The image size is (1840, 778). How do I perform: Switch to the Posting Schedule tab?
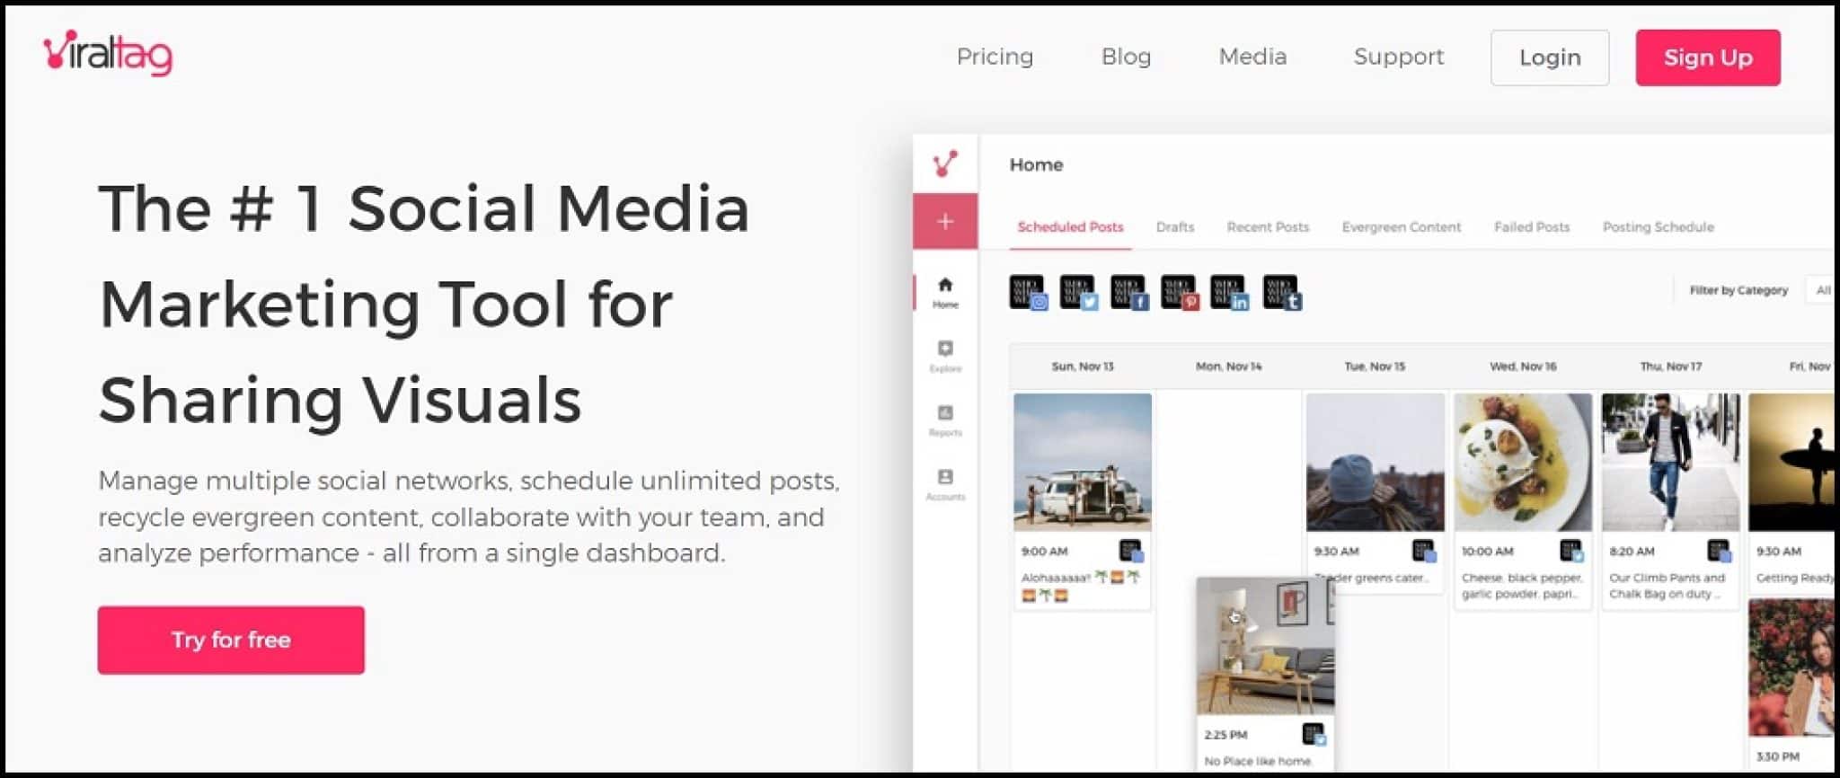[x=1659, y=227]
